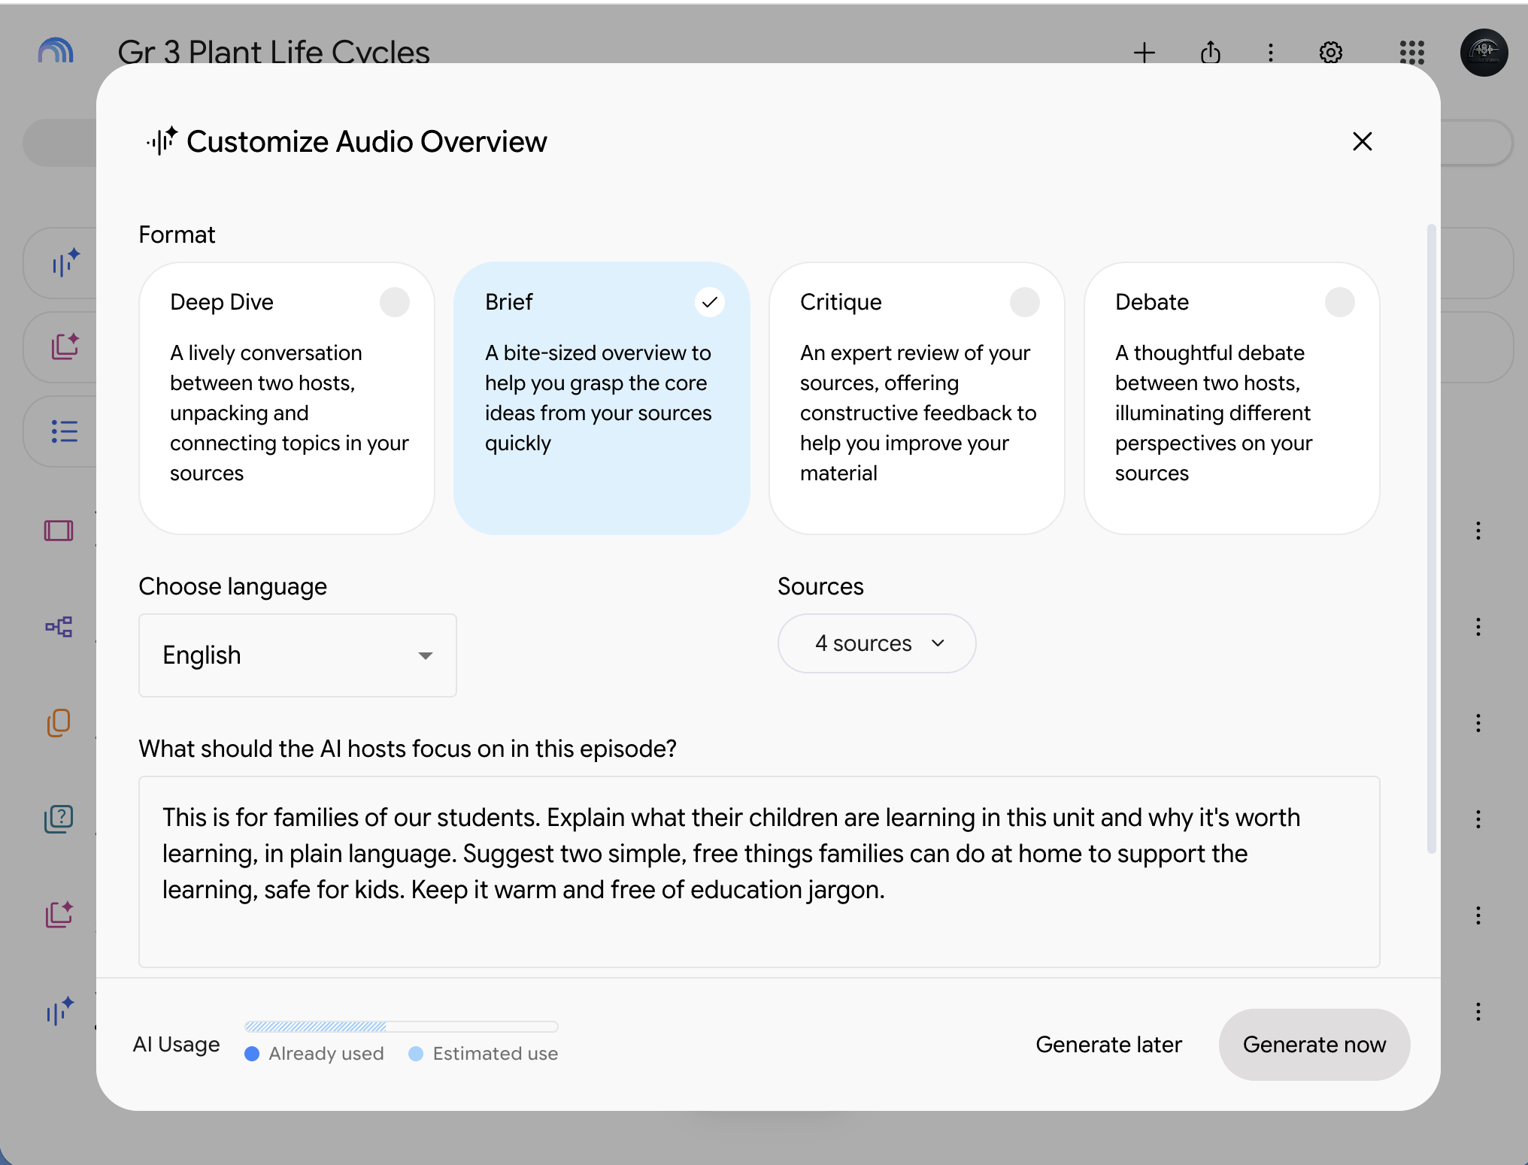Click the quiz question-mark sidebar icon
The image size is (1528, 1165).
pyautogui.click(x=59, y=819)
